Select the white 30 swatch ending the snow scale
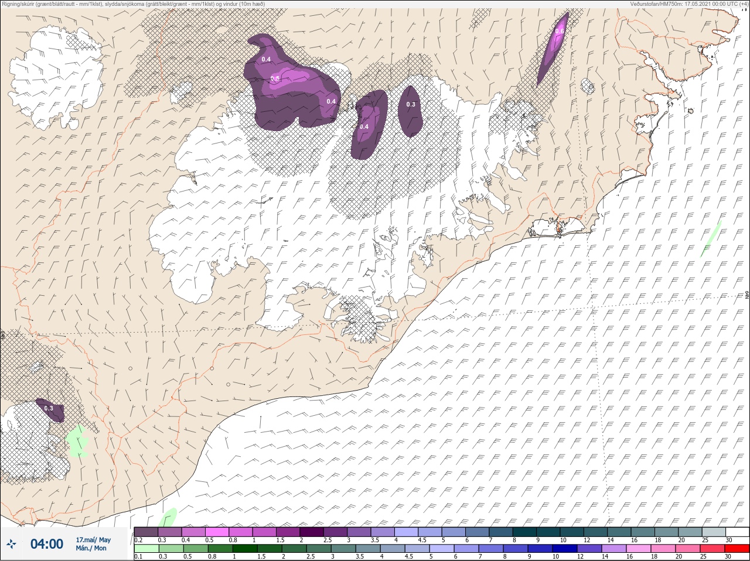750x561 pixels. click(737, 532)
